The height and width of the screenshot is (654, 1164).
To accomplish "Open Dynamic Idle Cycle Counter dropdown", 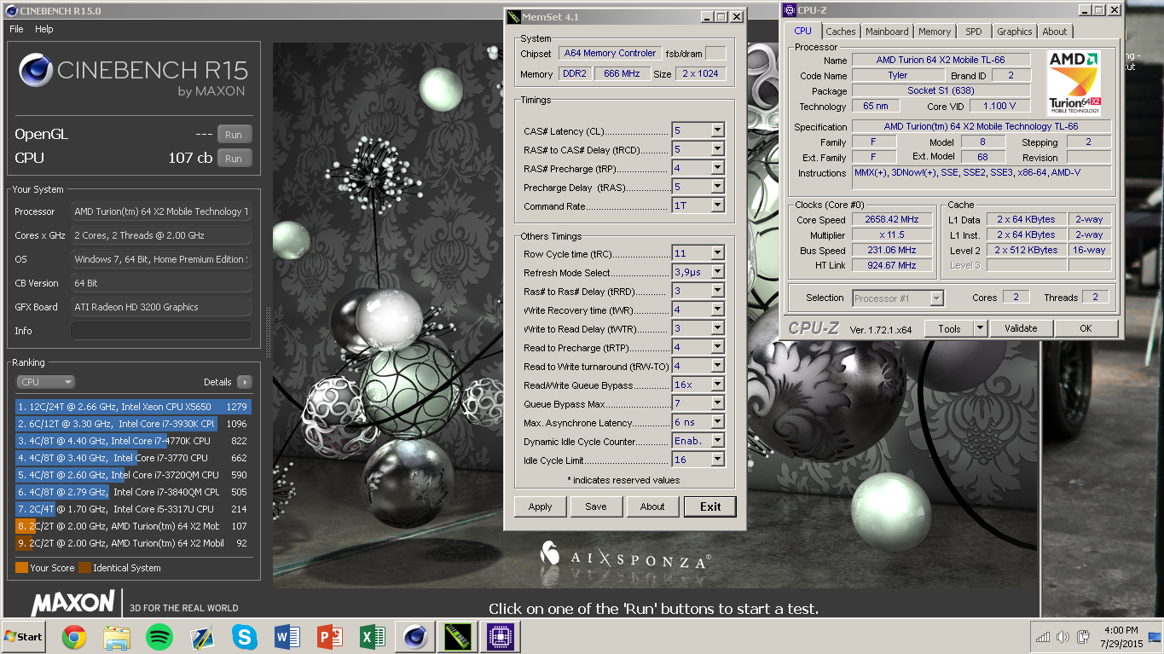I will (717, 441).
